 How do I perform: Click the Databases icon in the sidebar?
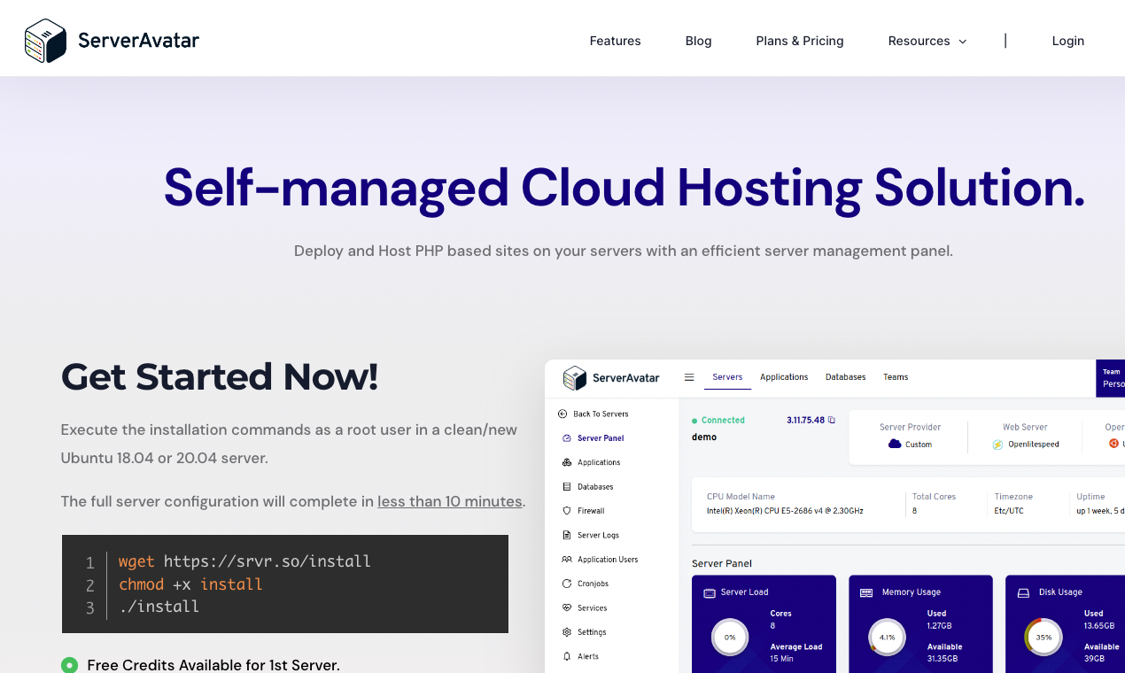[x=567, y=487]
